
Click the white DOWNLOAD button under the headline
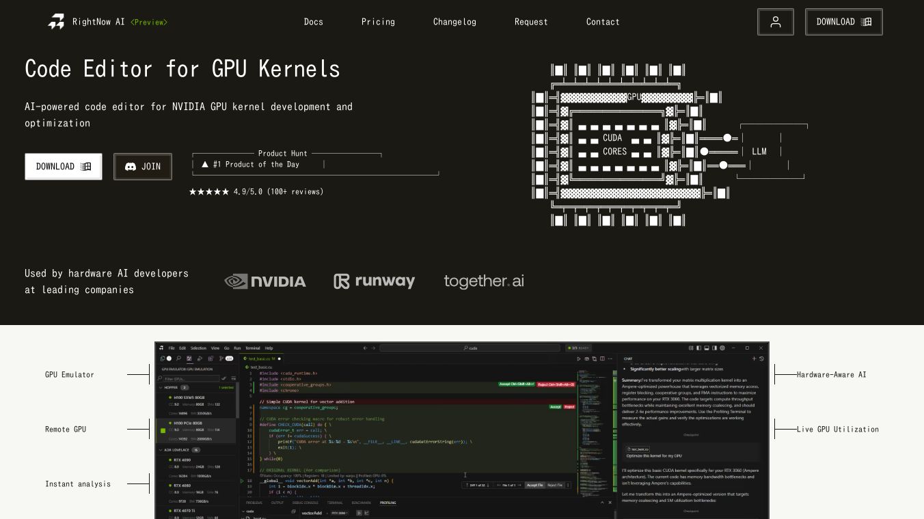[64, 167]
